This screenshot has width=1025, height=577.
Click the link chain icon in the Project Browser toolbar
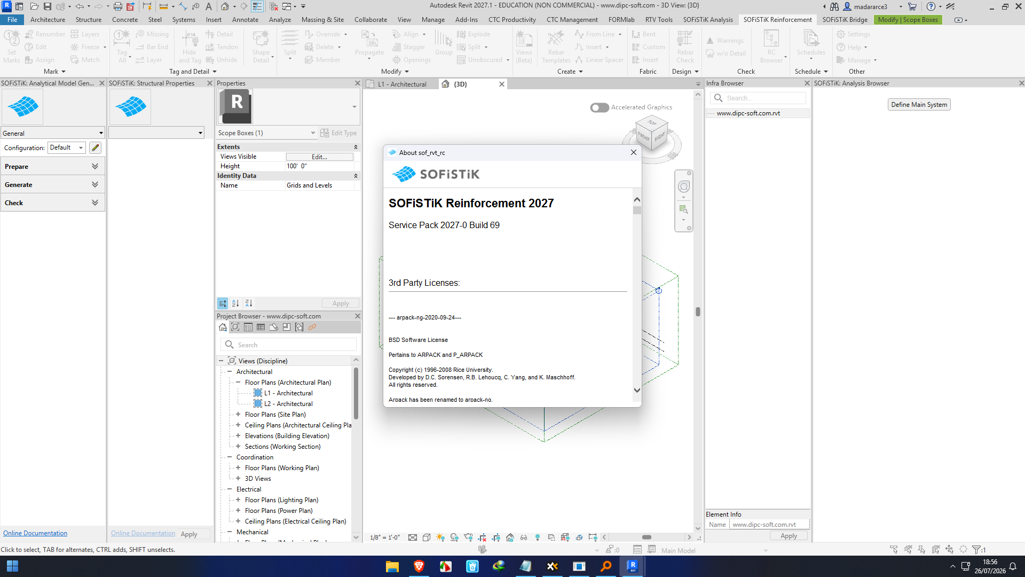coord(312,327)
